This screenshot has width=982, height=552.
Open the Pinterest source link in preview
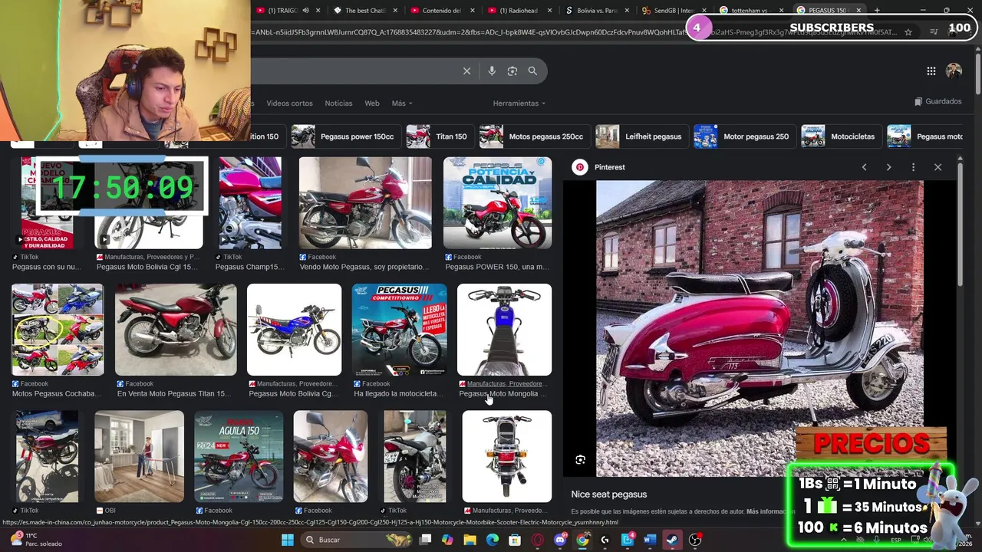click(x=599, y=167)
